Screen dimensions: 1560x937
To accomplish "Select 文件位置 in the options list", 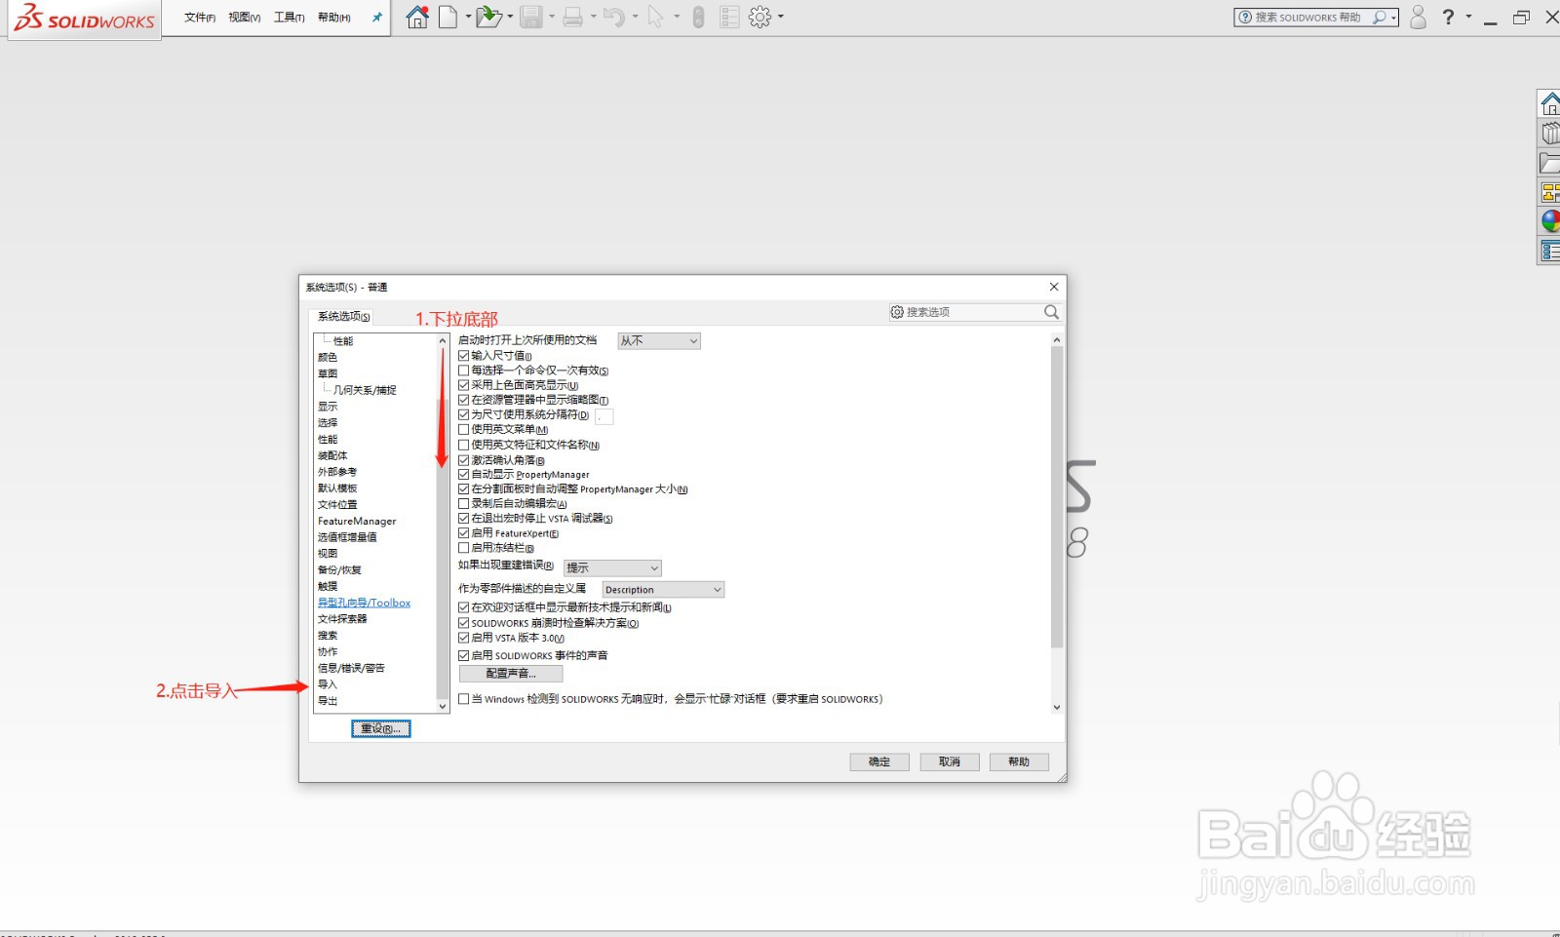I will pyautogui.click(x=337, y=504).
